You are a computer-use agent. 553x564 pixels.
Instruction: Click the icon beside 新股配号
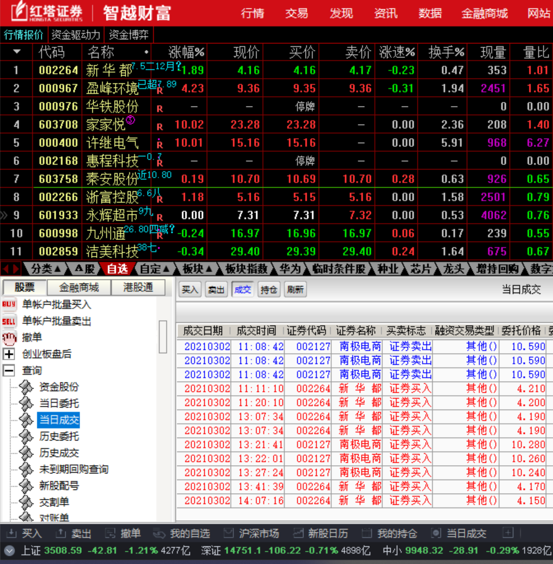pos(26,485)
